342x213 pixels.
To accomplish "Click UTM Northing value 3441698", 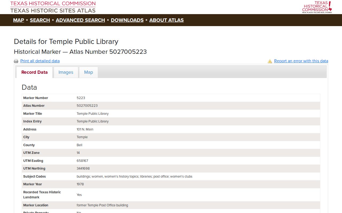I will [83, 169].
